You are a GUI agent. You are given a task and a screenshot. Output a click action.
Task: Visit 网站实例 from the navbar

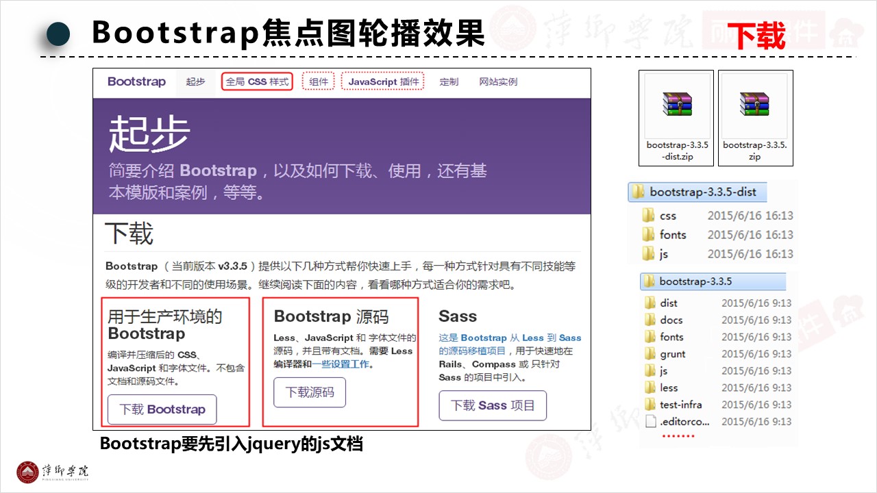tap(498, 82)
